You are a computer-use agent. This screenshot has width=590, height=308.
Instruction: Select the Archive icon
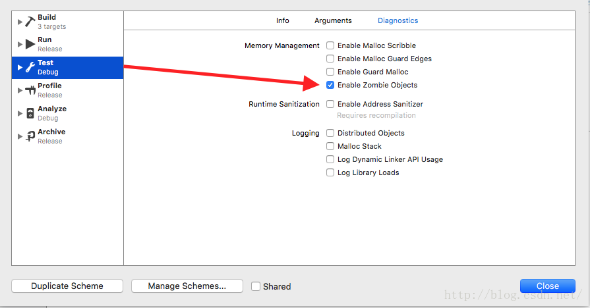click(x=30, y=136)
